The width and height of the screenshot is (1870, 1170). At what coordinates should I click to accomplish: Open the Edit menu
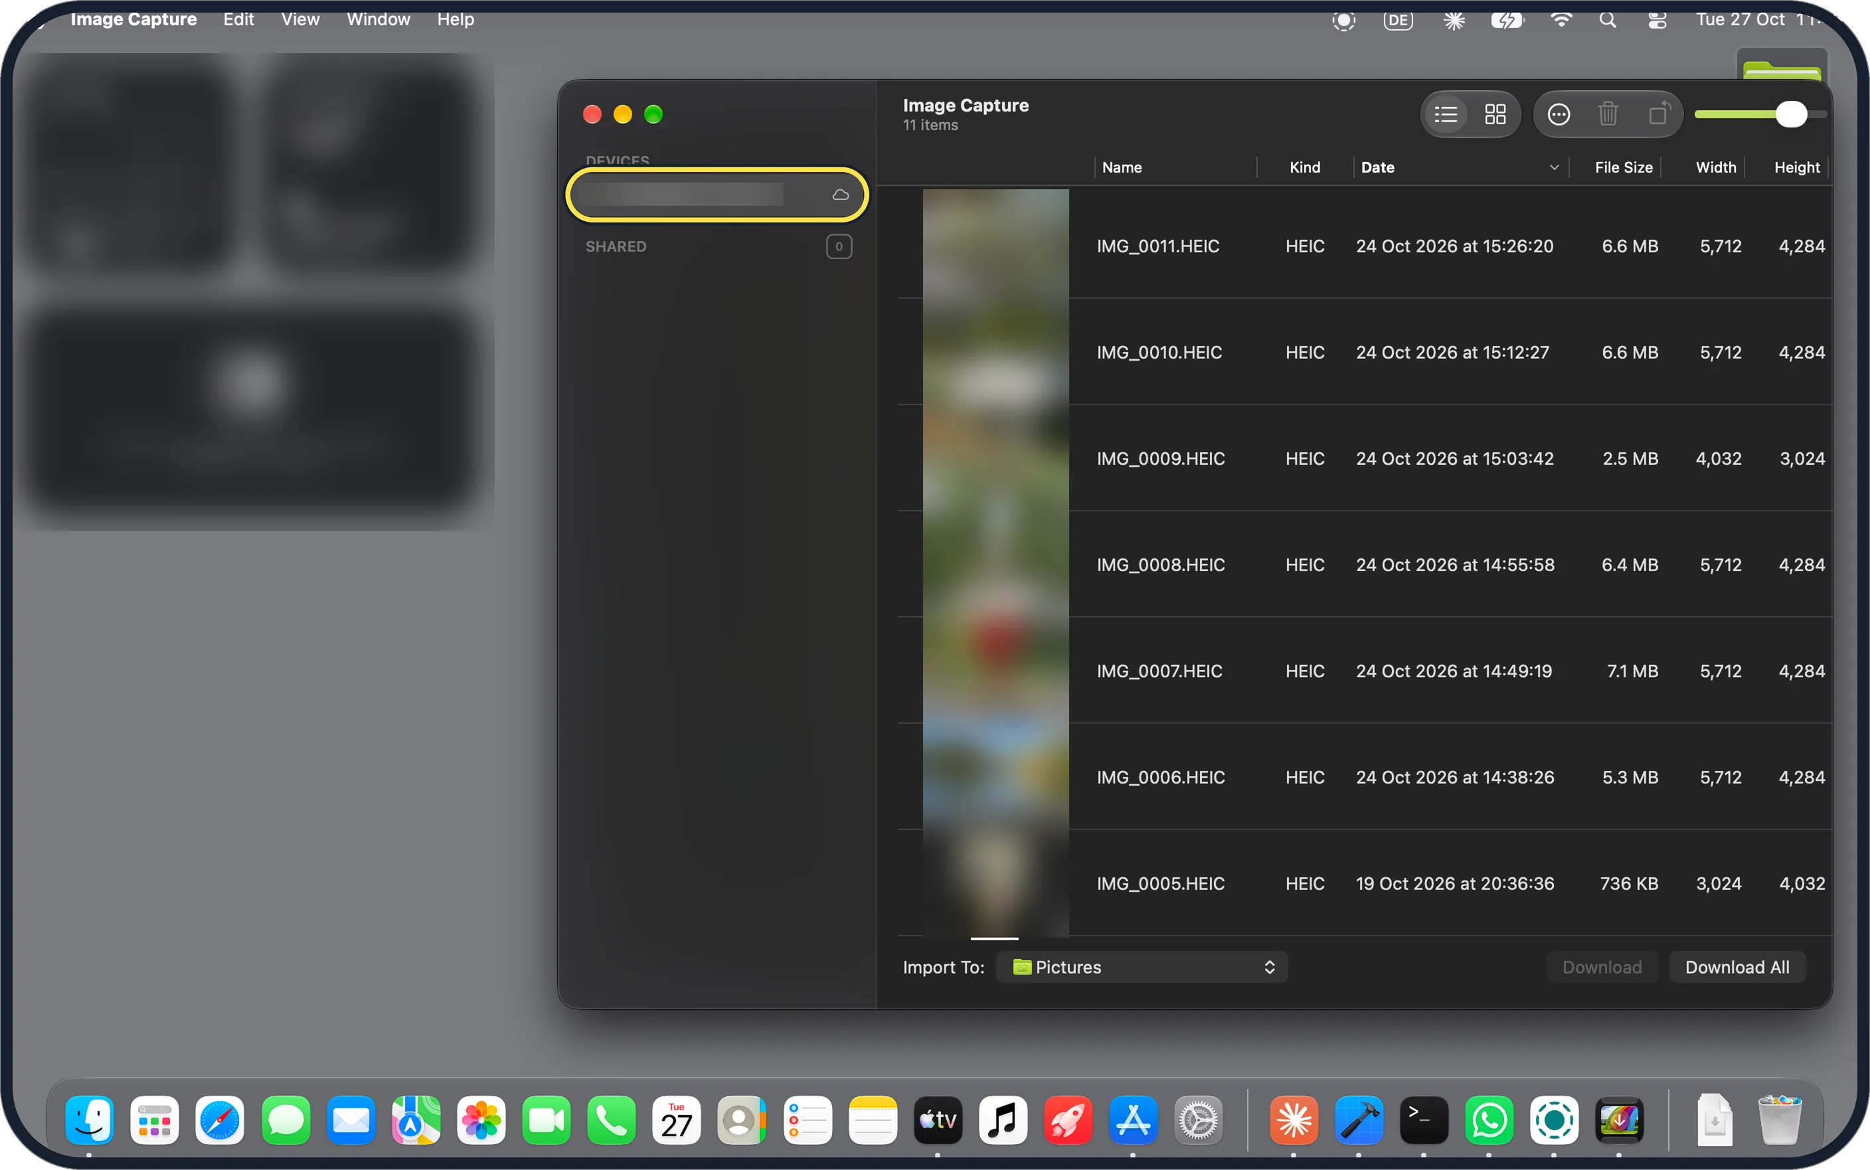coord(238,19)
